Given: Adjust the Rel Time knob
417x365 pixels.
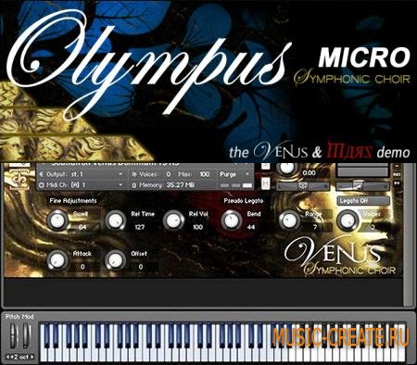Looking at the screenshot, I should tap(115, 220).
